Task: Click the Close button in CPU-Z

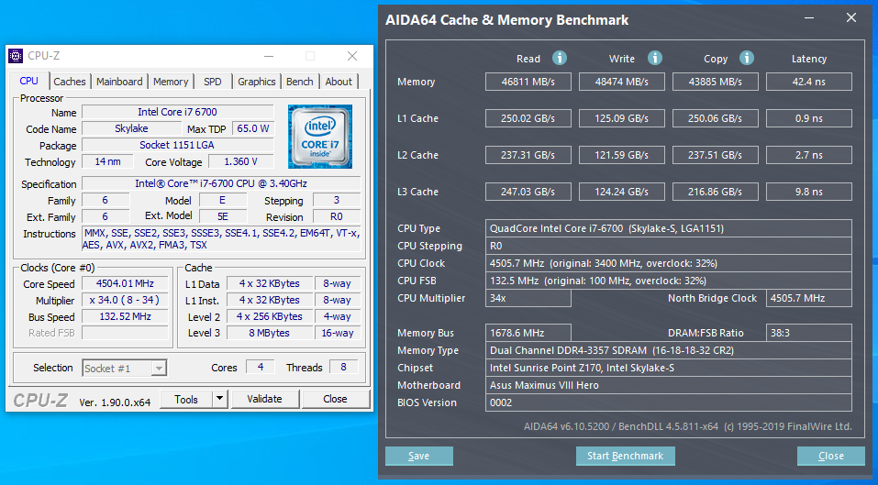Action: [335, 399]
